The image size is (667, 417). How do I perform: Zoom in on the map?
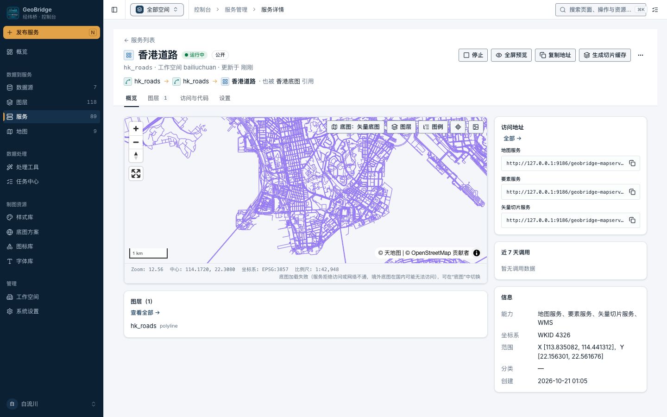(x=136, y=129)
